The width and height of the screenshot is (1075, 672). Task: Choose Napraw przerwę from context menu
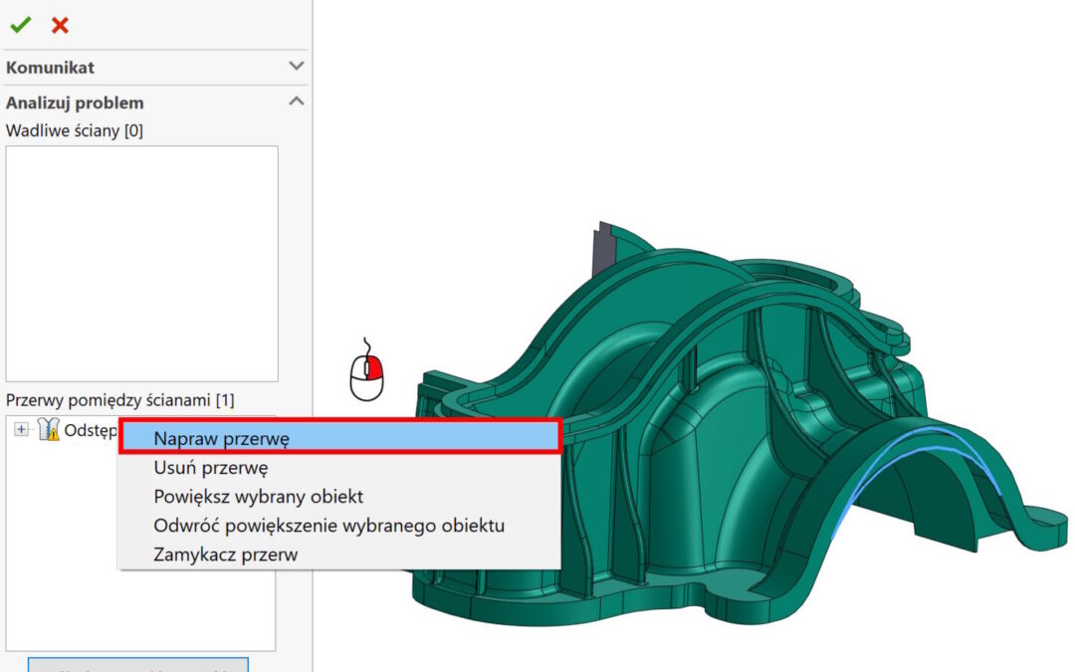(x=339, y=436)
